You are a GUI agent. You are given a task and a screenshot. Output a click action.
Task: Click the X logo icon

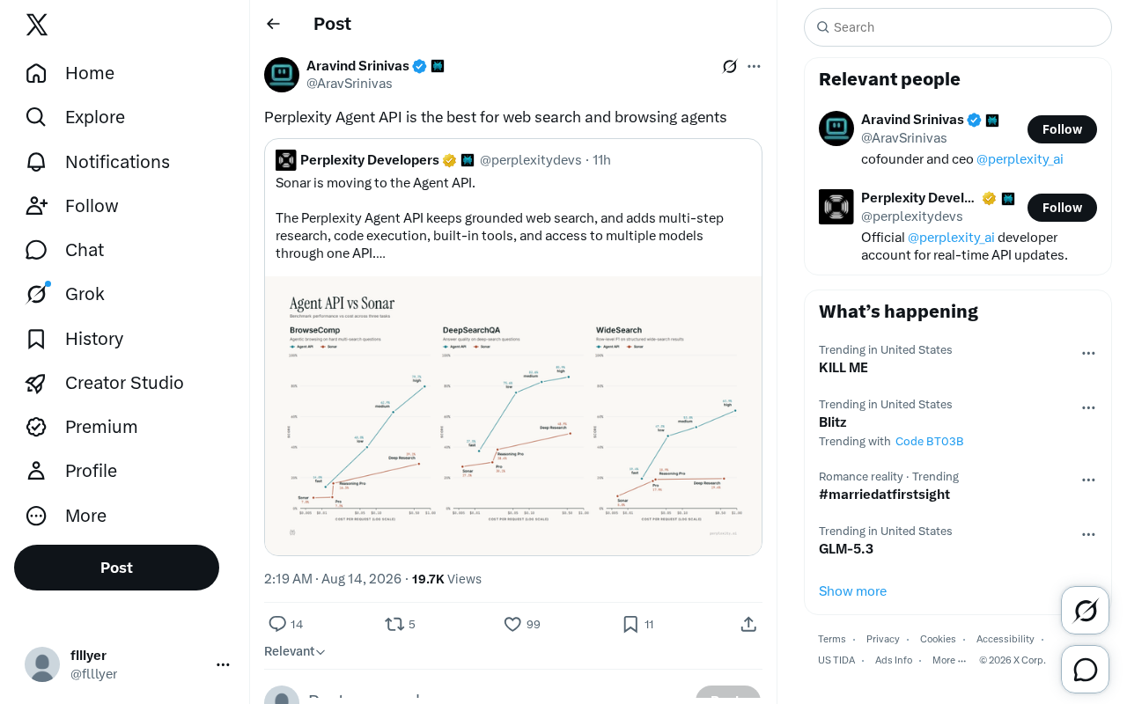tap(37, 25)
